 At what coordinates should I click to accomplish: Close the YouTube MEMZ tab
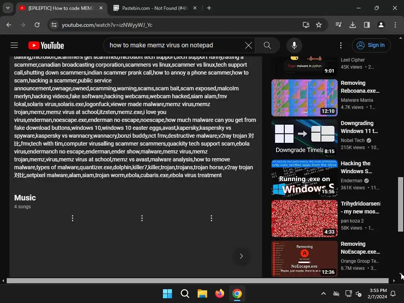click(101, 8)
